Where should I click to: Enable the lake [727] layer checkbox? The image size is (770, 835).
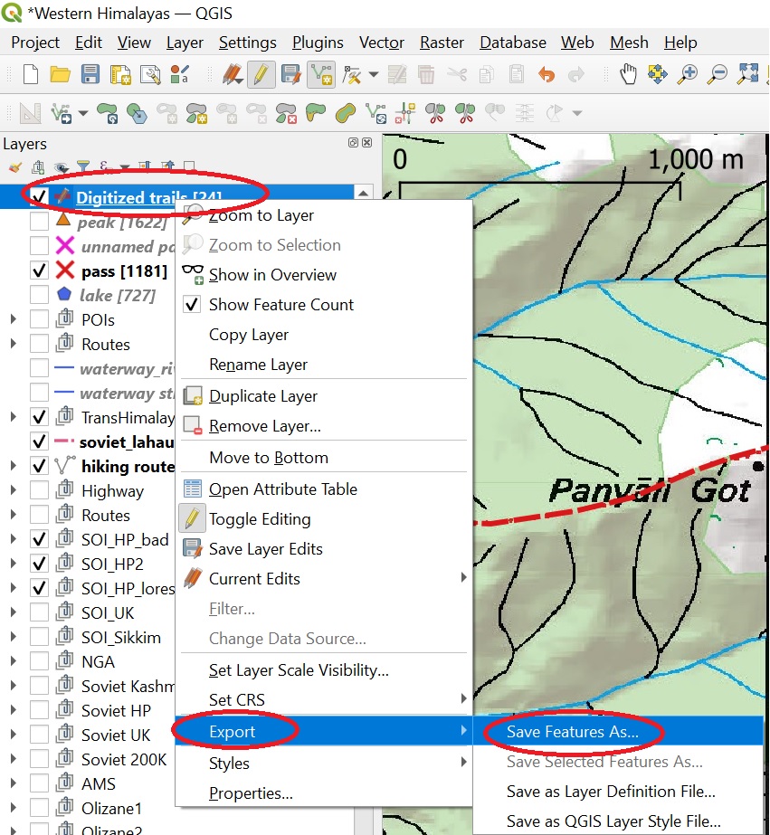tap(40, 295)
